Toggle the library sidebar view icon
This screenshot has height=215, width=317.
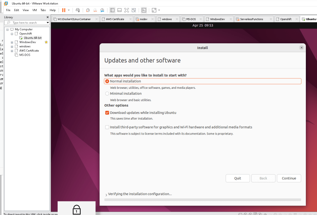pos(112,10)
